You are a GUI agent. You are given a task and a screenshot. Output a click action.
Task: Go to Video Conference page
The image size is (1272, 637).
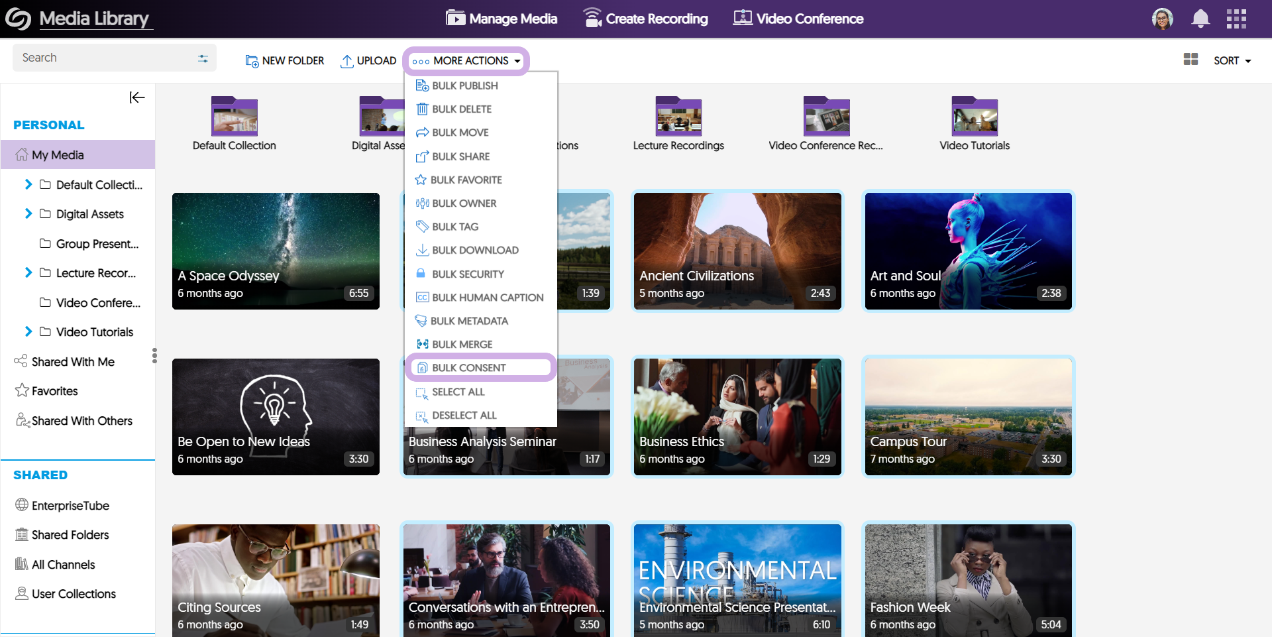coord(798,19)
